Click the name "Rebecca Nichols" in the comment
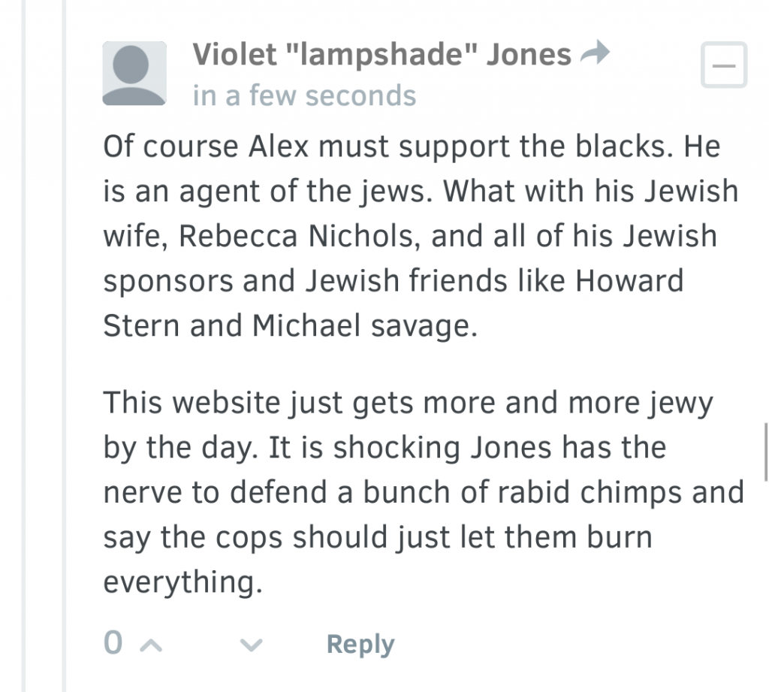This screenshot has width=769, height=692. [297, 236]
